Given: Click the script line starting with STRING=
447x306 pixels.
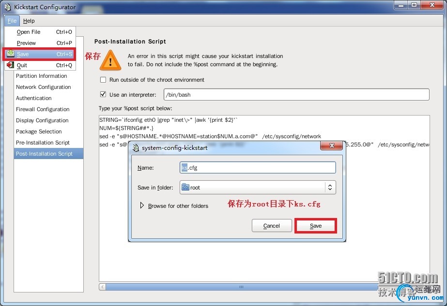Looking at the screenshot, I should [168, 120].
